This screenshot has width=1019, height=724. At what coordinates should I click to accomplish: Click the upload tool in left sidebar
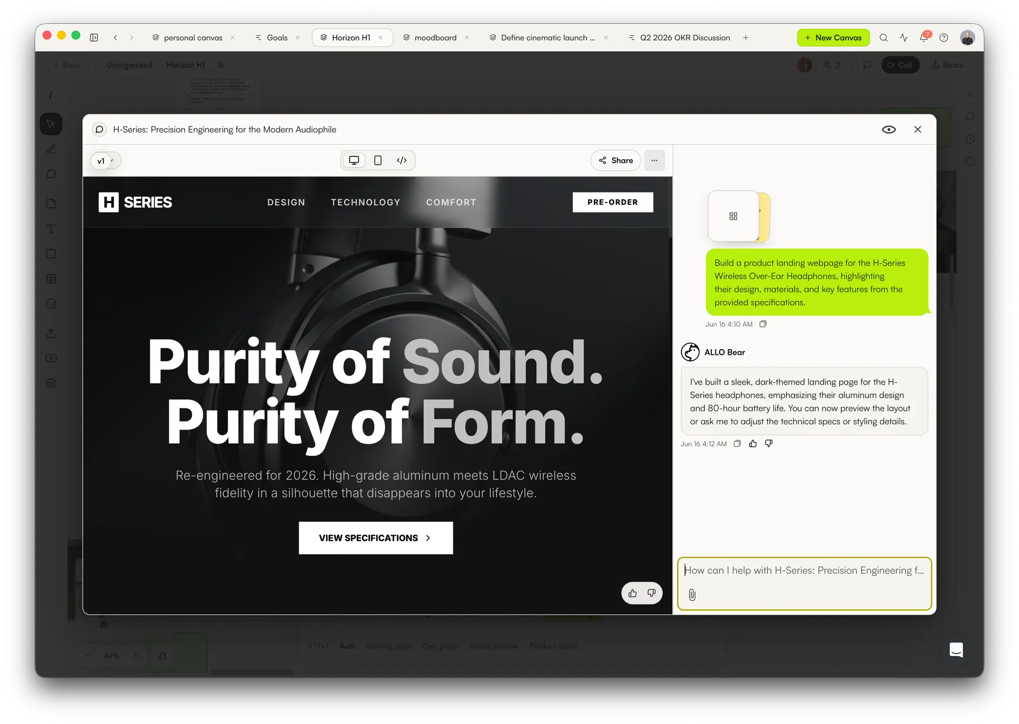click(51, 333)
